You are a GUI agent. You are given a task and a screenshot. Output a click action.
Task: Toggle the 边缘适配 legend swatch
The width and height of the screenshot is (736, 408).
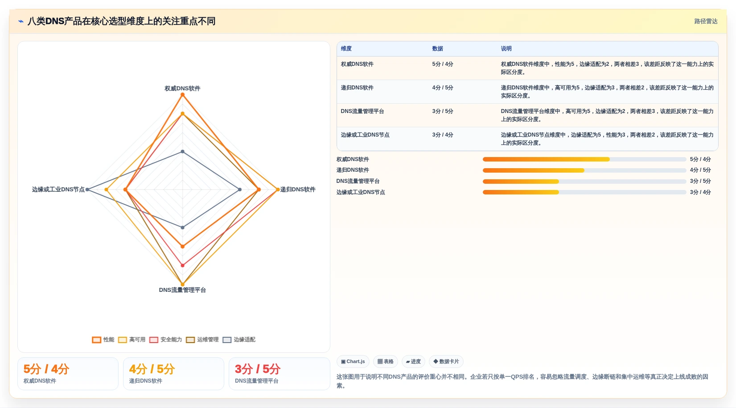(x=227, y=340)
